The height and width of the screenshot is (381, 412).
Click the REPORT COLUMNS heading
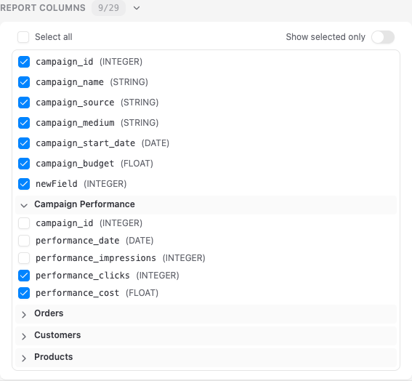pyautogui.click(x=43, y=8)
